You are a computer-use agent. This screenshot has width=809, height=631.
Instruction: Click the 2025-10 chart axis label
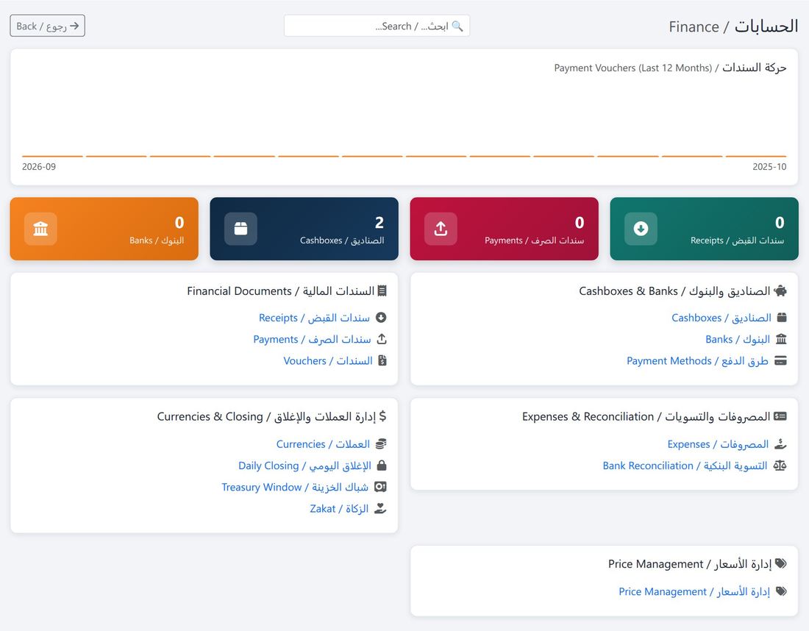(769, 167)
